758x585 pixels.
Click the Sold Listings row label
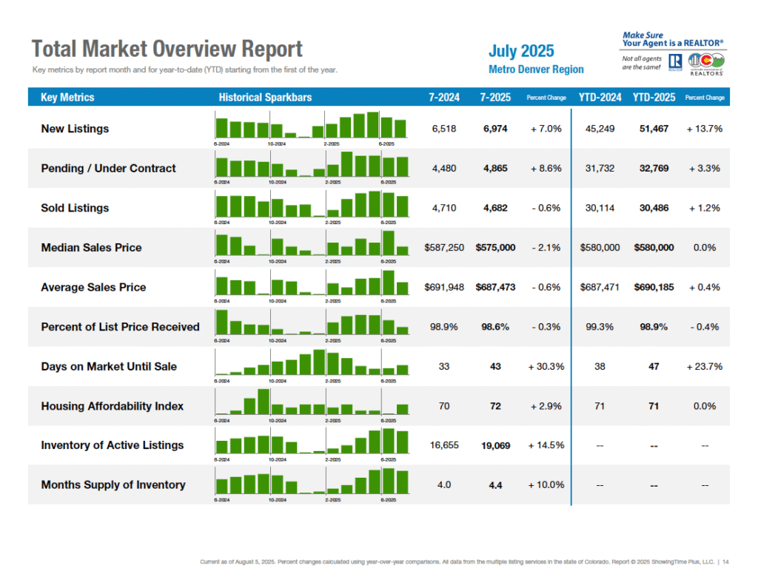(75, 208)
